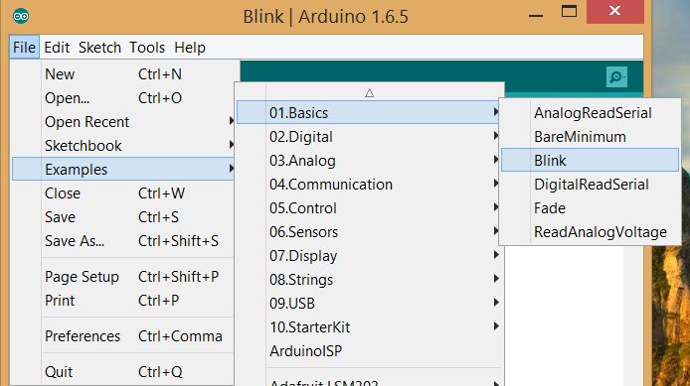Expand the 06.Sensors examples submenu
This screenshot has width=690, height=386.
coord(369,231)
